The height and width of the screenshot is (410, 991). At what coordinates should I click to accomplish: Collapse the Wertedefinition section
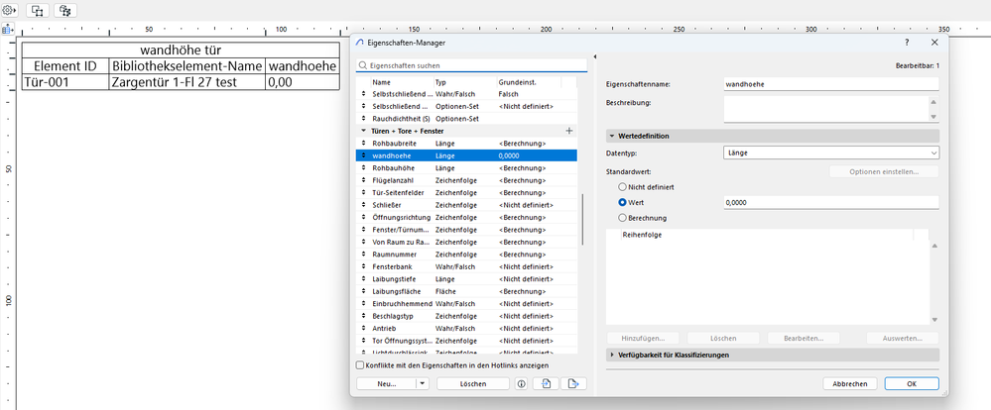pyautogui.click(x=612, y=136)
